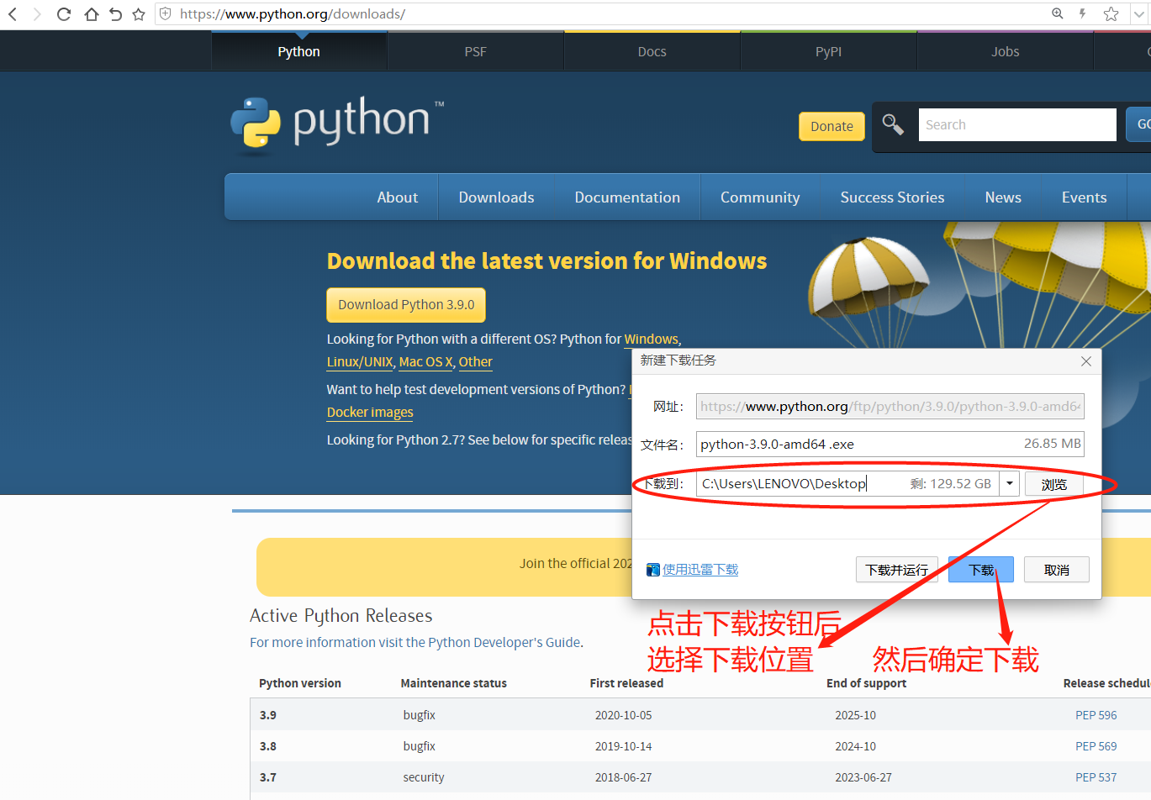Screen dimensions: 1151x800
Task: Expand the address bar dropdown chevron
Action: point(1139,14)
